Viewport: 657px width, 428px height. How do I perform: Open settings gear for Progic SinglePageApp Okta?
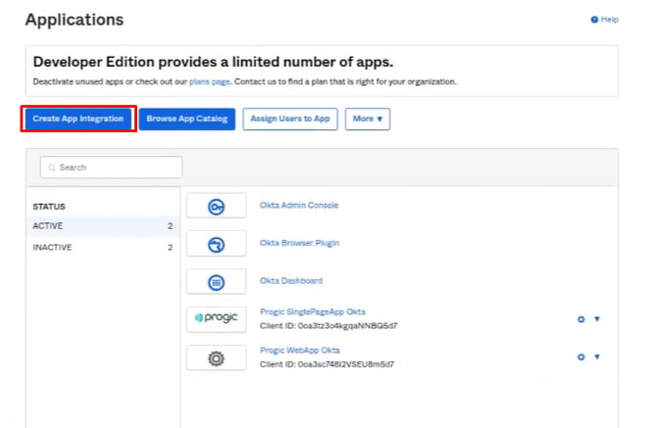[x=581, y=319]
